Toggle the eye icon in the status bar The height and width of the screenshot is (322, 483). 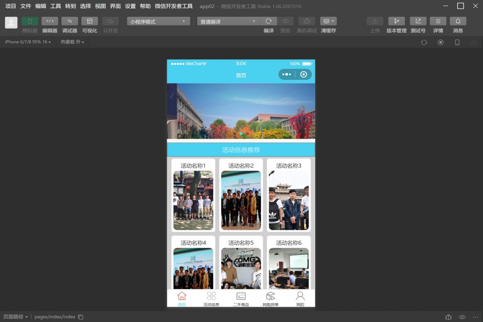point(462,317)
